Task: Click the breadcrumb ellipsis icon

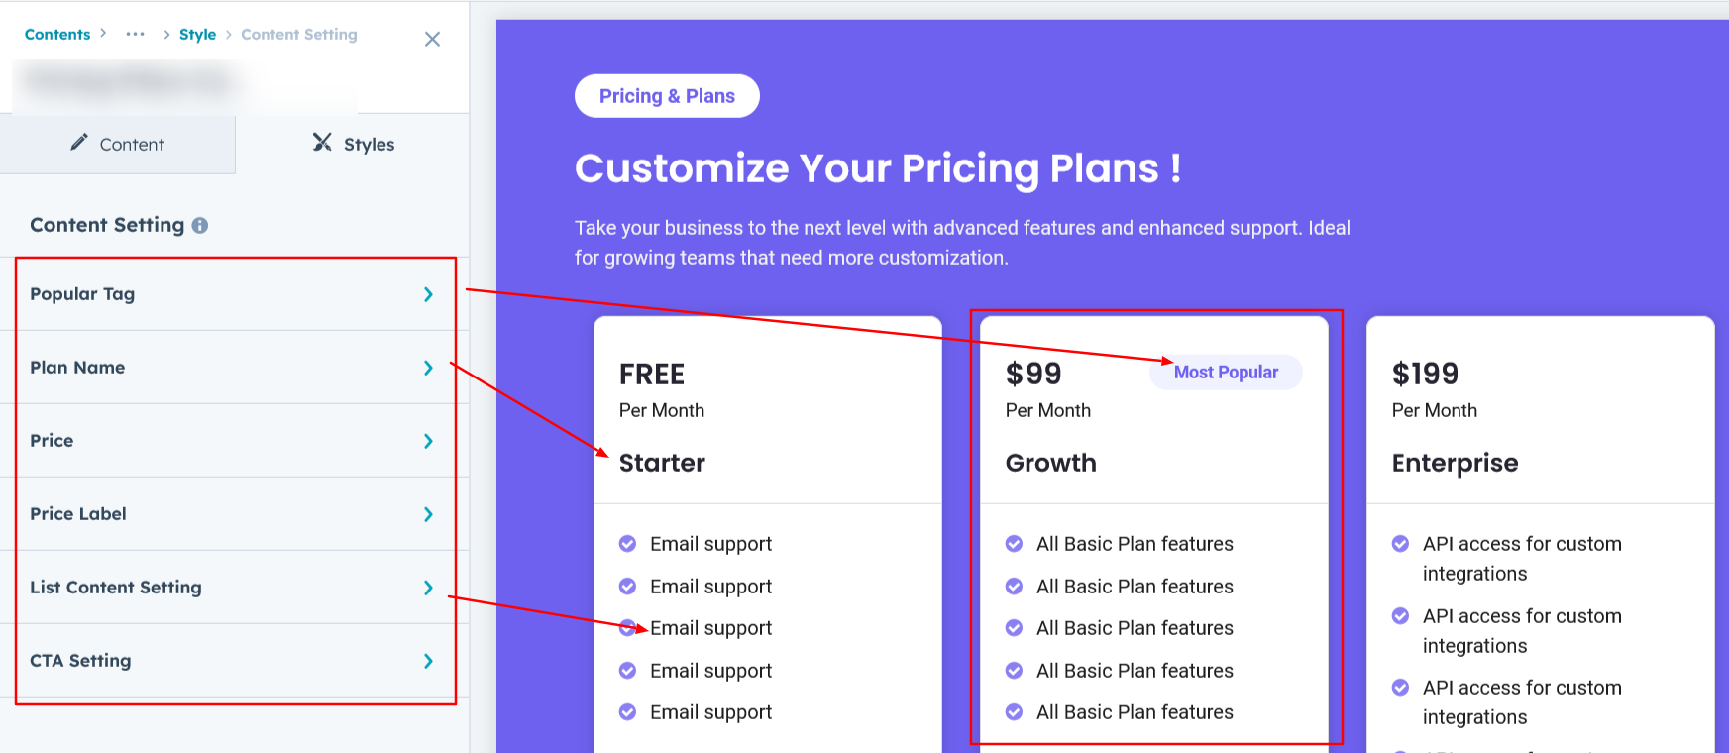Action: (135, 34)
